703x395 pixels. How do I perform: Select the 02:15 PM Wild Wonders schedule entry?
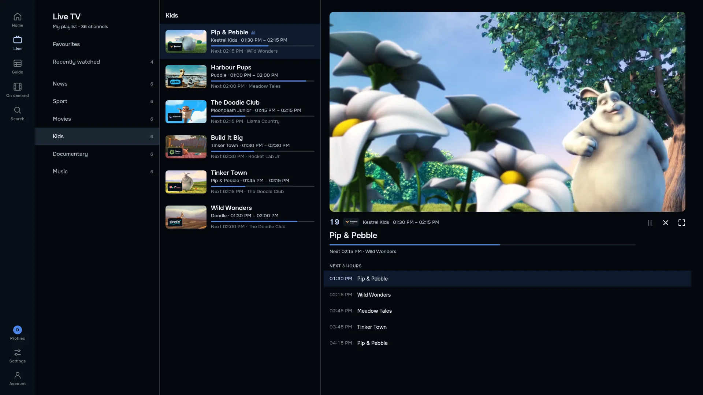point(507,295)
